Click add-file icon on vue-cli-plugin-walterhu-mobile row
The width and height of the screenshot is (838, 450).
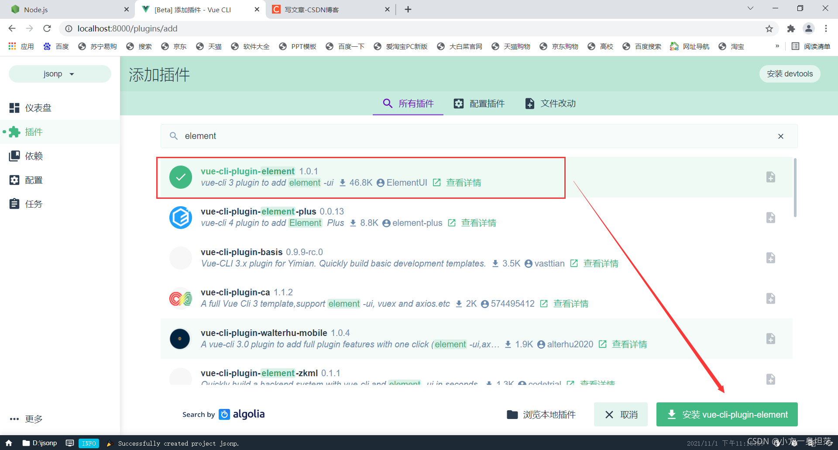coord(771,339)
